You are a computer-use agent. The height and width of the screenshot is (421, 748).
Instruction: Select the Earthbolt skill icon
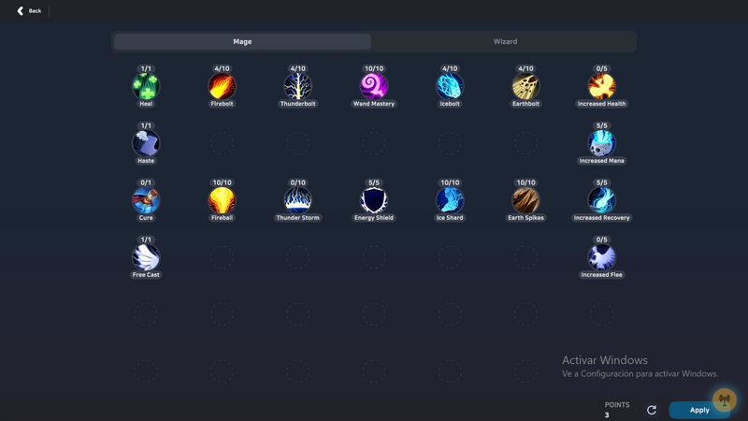click(525, 87)
